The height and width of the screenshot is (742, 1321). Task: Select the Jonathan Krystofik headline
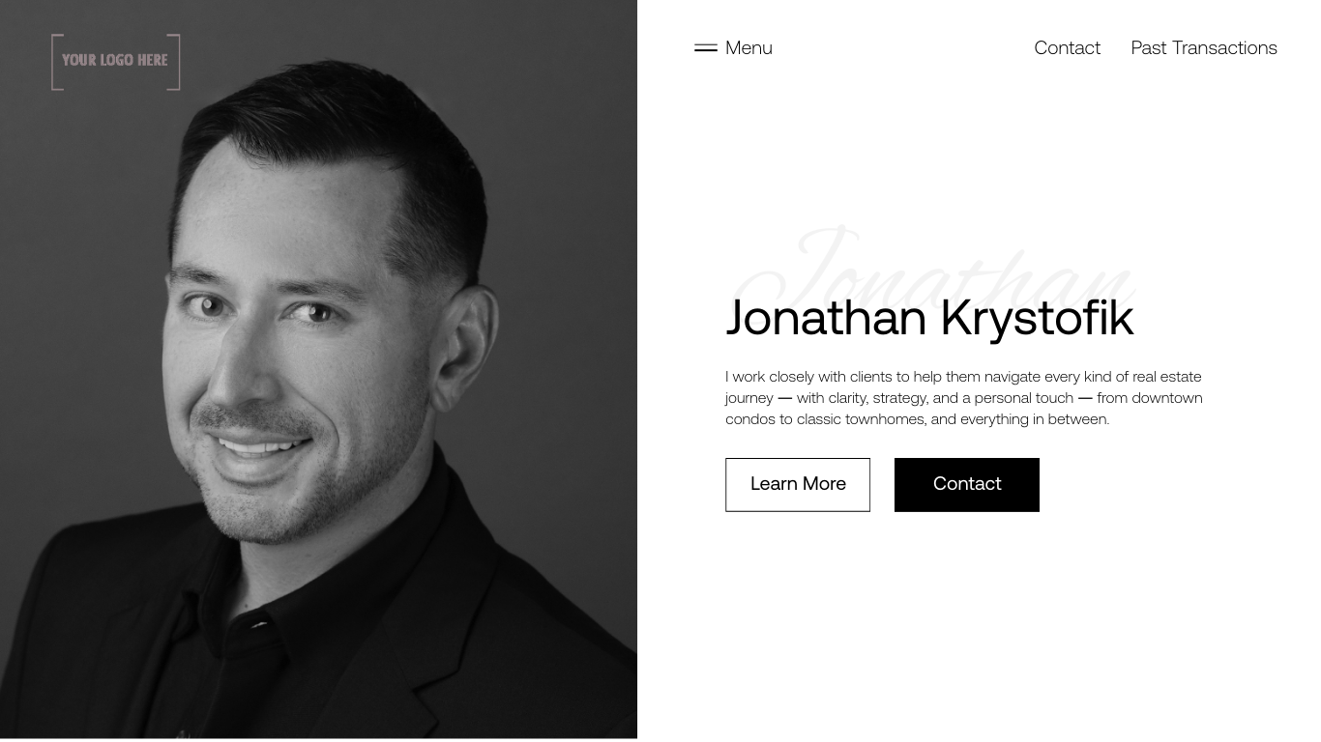[x=929, y=318]
